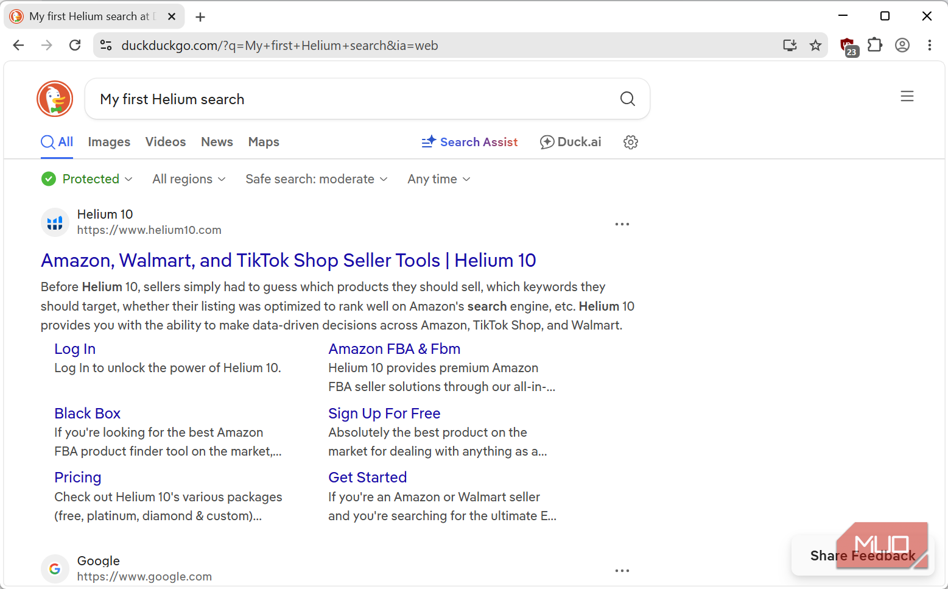
Task: Go back with the browser back arrow
Action: (18, 45)
